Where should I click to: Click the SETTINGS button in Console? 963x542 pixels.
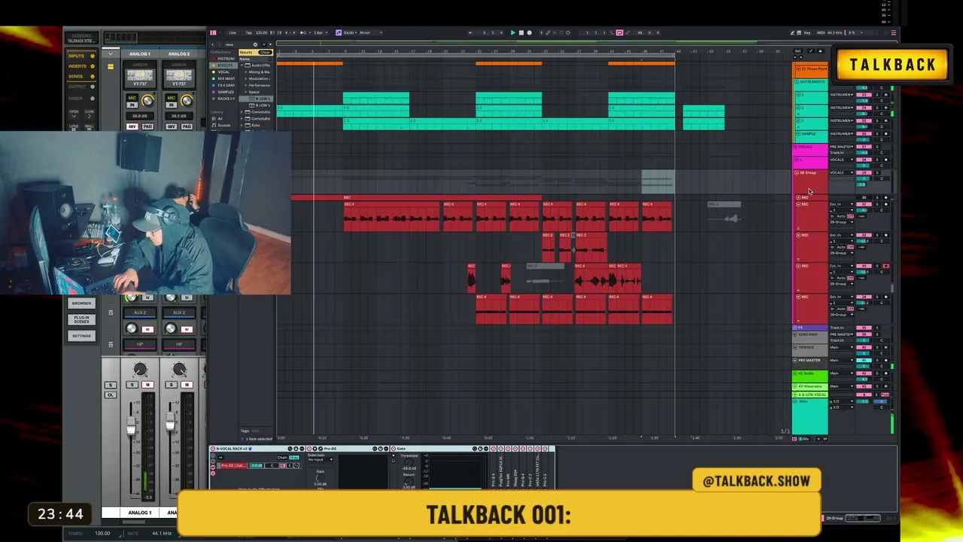tap(82, 336)
